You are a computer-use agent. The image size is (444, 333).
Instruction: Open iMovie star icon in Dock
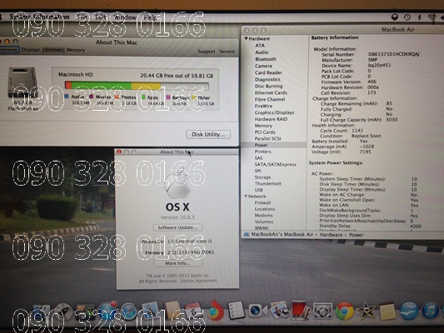pos(366,311)
